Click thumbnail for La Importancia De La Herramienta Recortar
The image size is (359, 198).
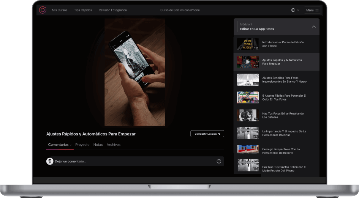pos(248,133)
